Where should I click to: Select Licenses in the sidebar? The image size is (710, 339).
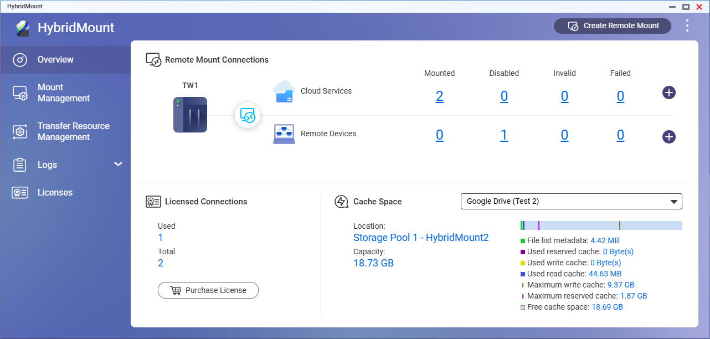(55, 193)
